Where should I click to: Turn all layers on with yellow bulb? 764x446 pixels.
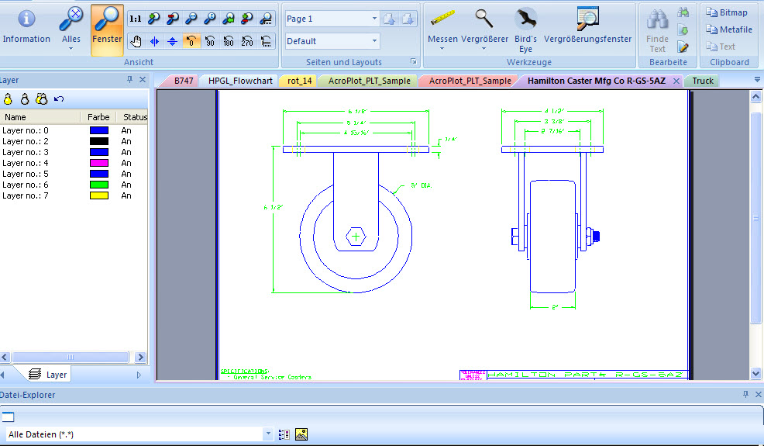coord(8,99)
